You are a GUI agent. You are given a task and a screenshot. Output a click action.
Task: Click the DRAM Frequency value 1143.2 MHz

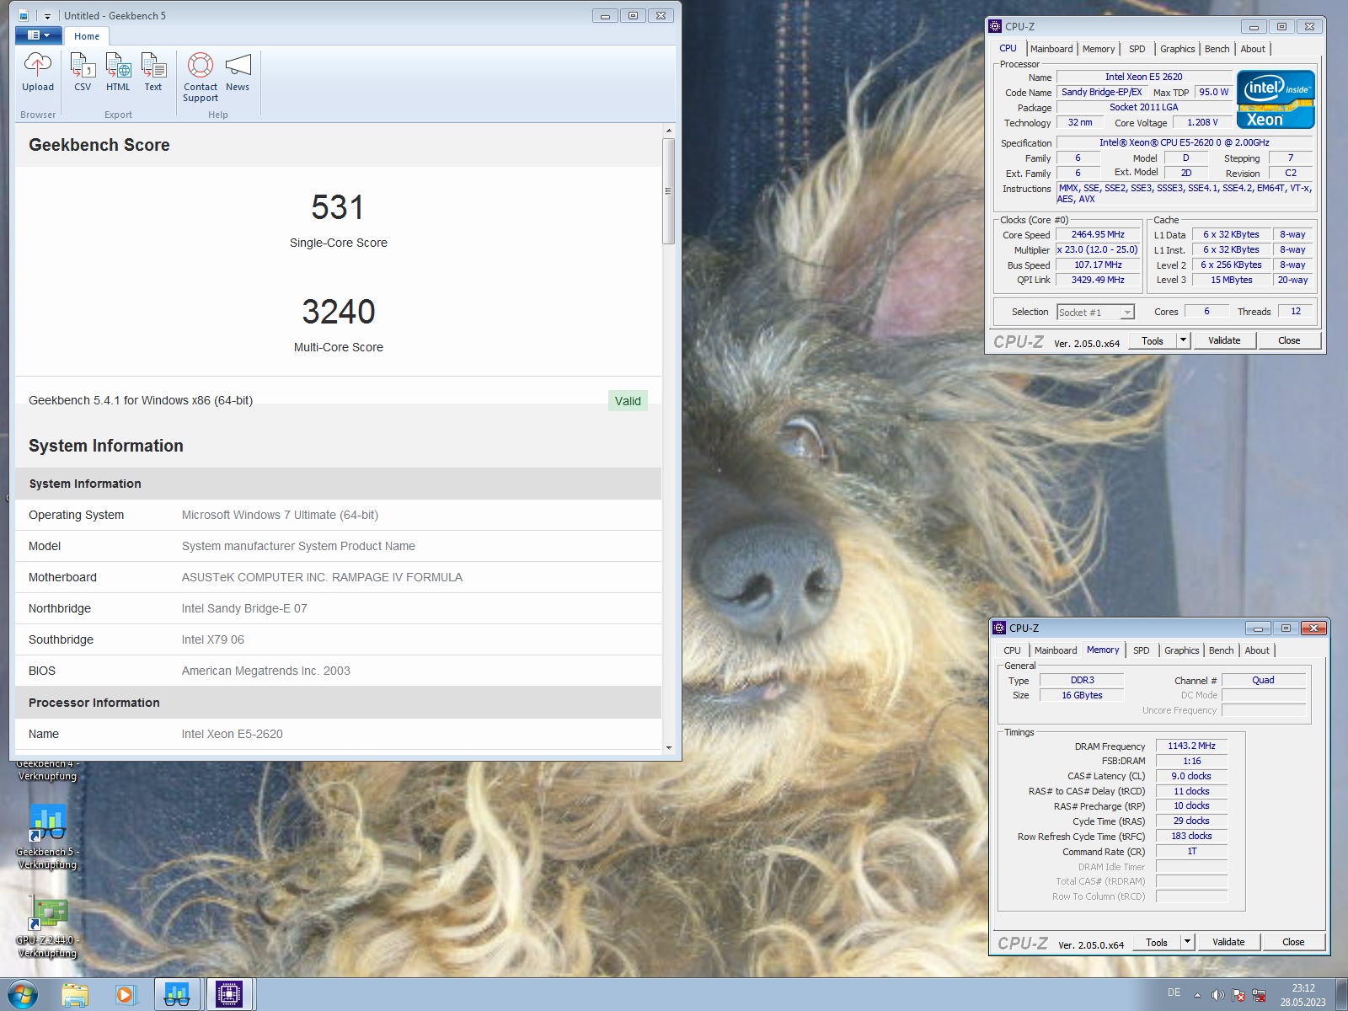(1191, 746)
